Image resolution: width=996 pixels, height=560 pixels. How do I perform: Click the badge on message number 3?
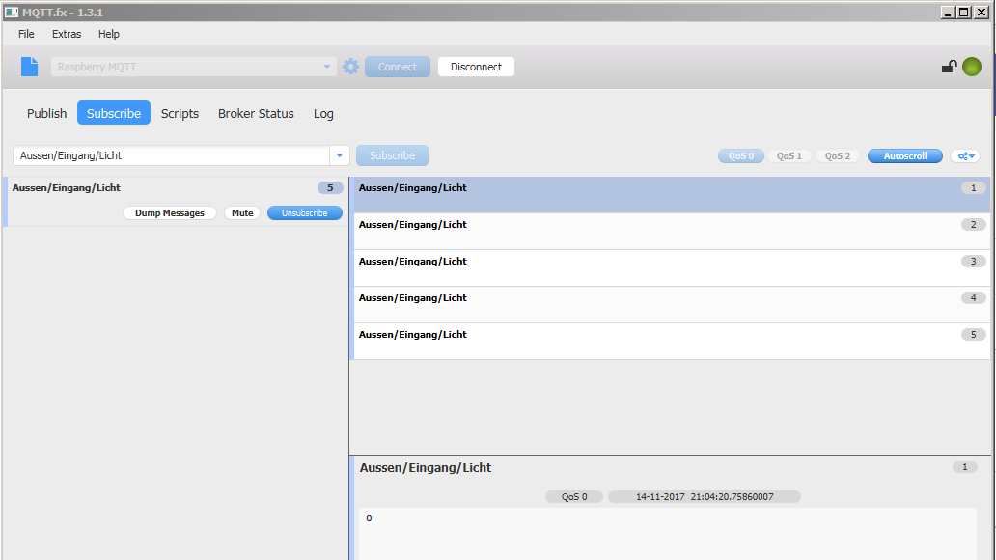coord(972,261)
